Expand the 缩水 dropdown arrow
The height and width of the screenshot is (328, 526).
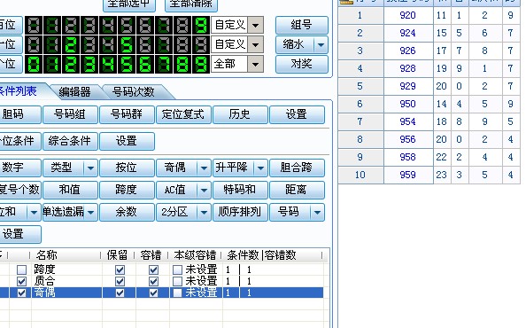click(x=321, y=44)
